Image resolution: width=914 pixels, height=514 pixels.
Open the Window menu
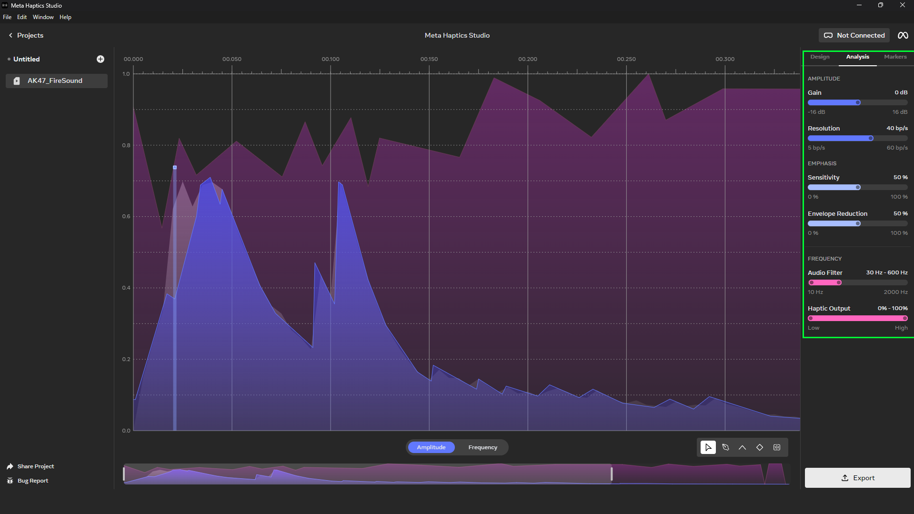pos(43,17)
